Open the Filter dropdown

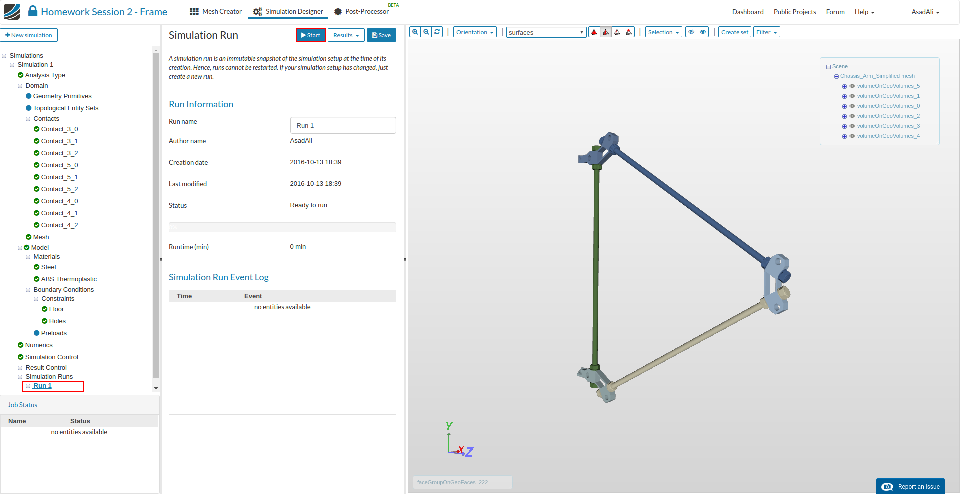coord(766,32)
